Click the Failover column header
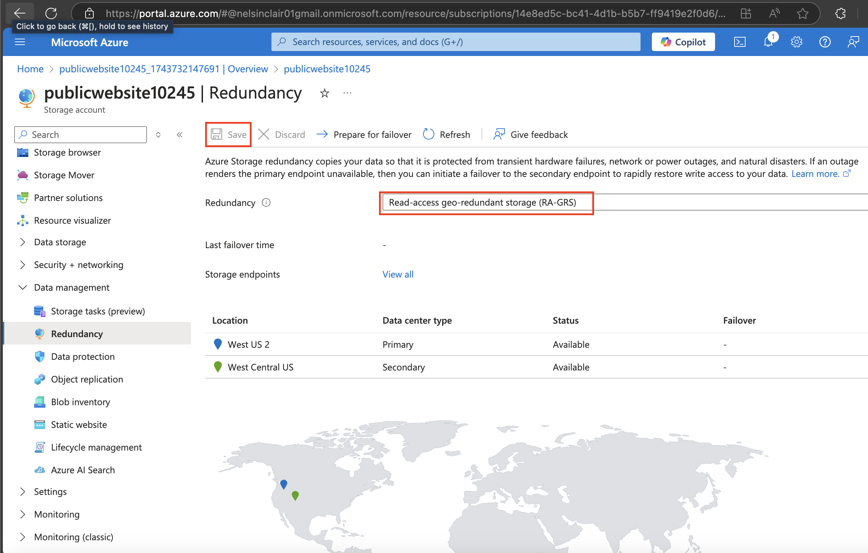 (739, 320)
